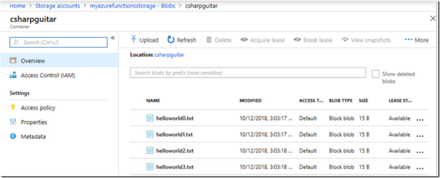Click the Access Control (IAM) people icon
The height and width of the screenshot is (178, 440).
coord(13,75)
